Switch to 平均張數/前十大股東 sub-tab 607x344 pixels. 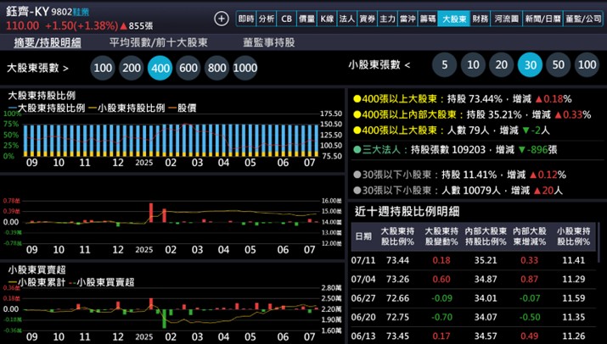coord(159,42)
